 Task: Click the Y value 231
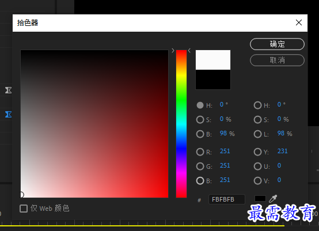click(x=282, y=152)
